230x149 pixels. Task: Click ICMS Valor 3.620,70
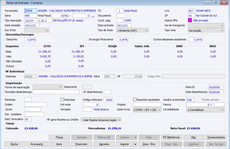[x=45, y=56]
